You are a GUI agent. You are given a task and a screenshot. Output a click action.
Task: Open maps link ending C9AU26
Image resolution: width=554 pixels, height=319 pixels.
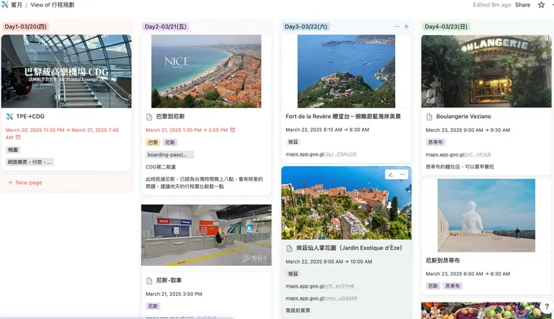321,154
